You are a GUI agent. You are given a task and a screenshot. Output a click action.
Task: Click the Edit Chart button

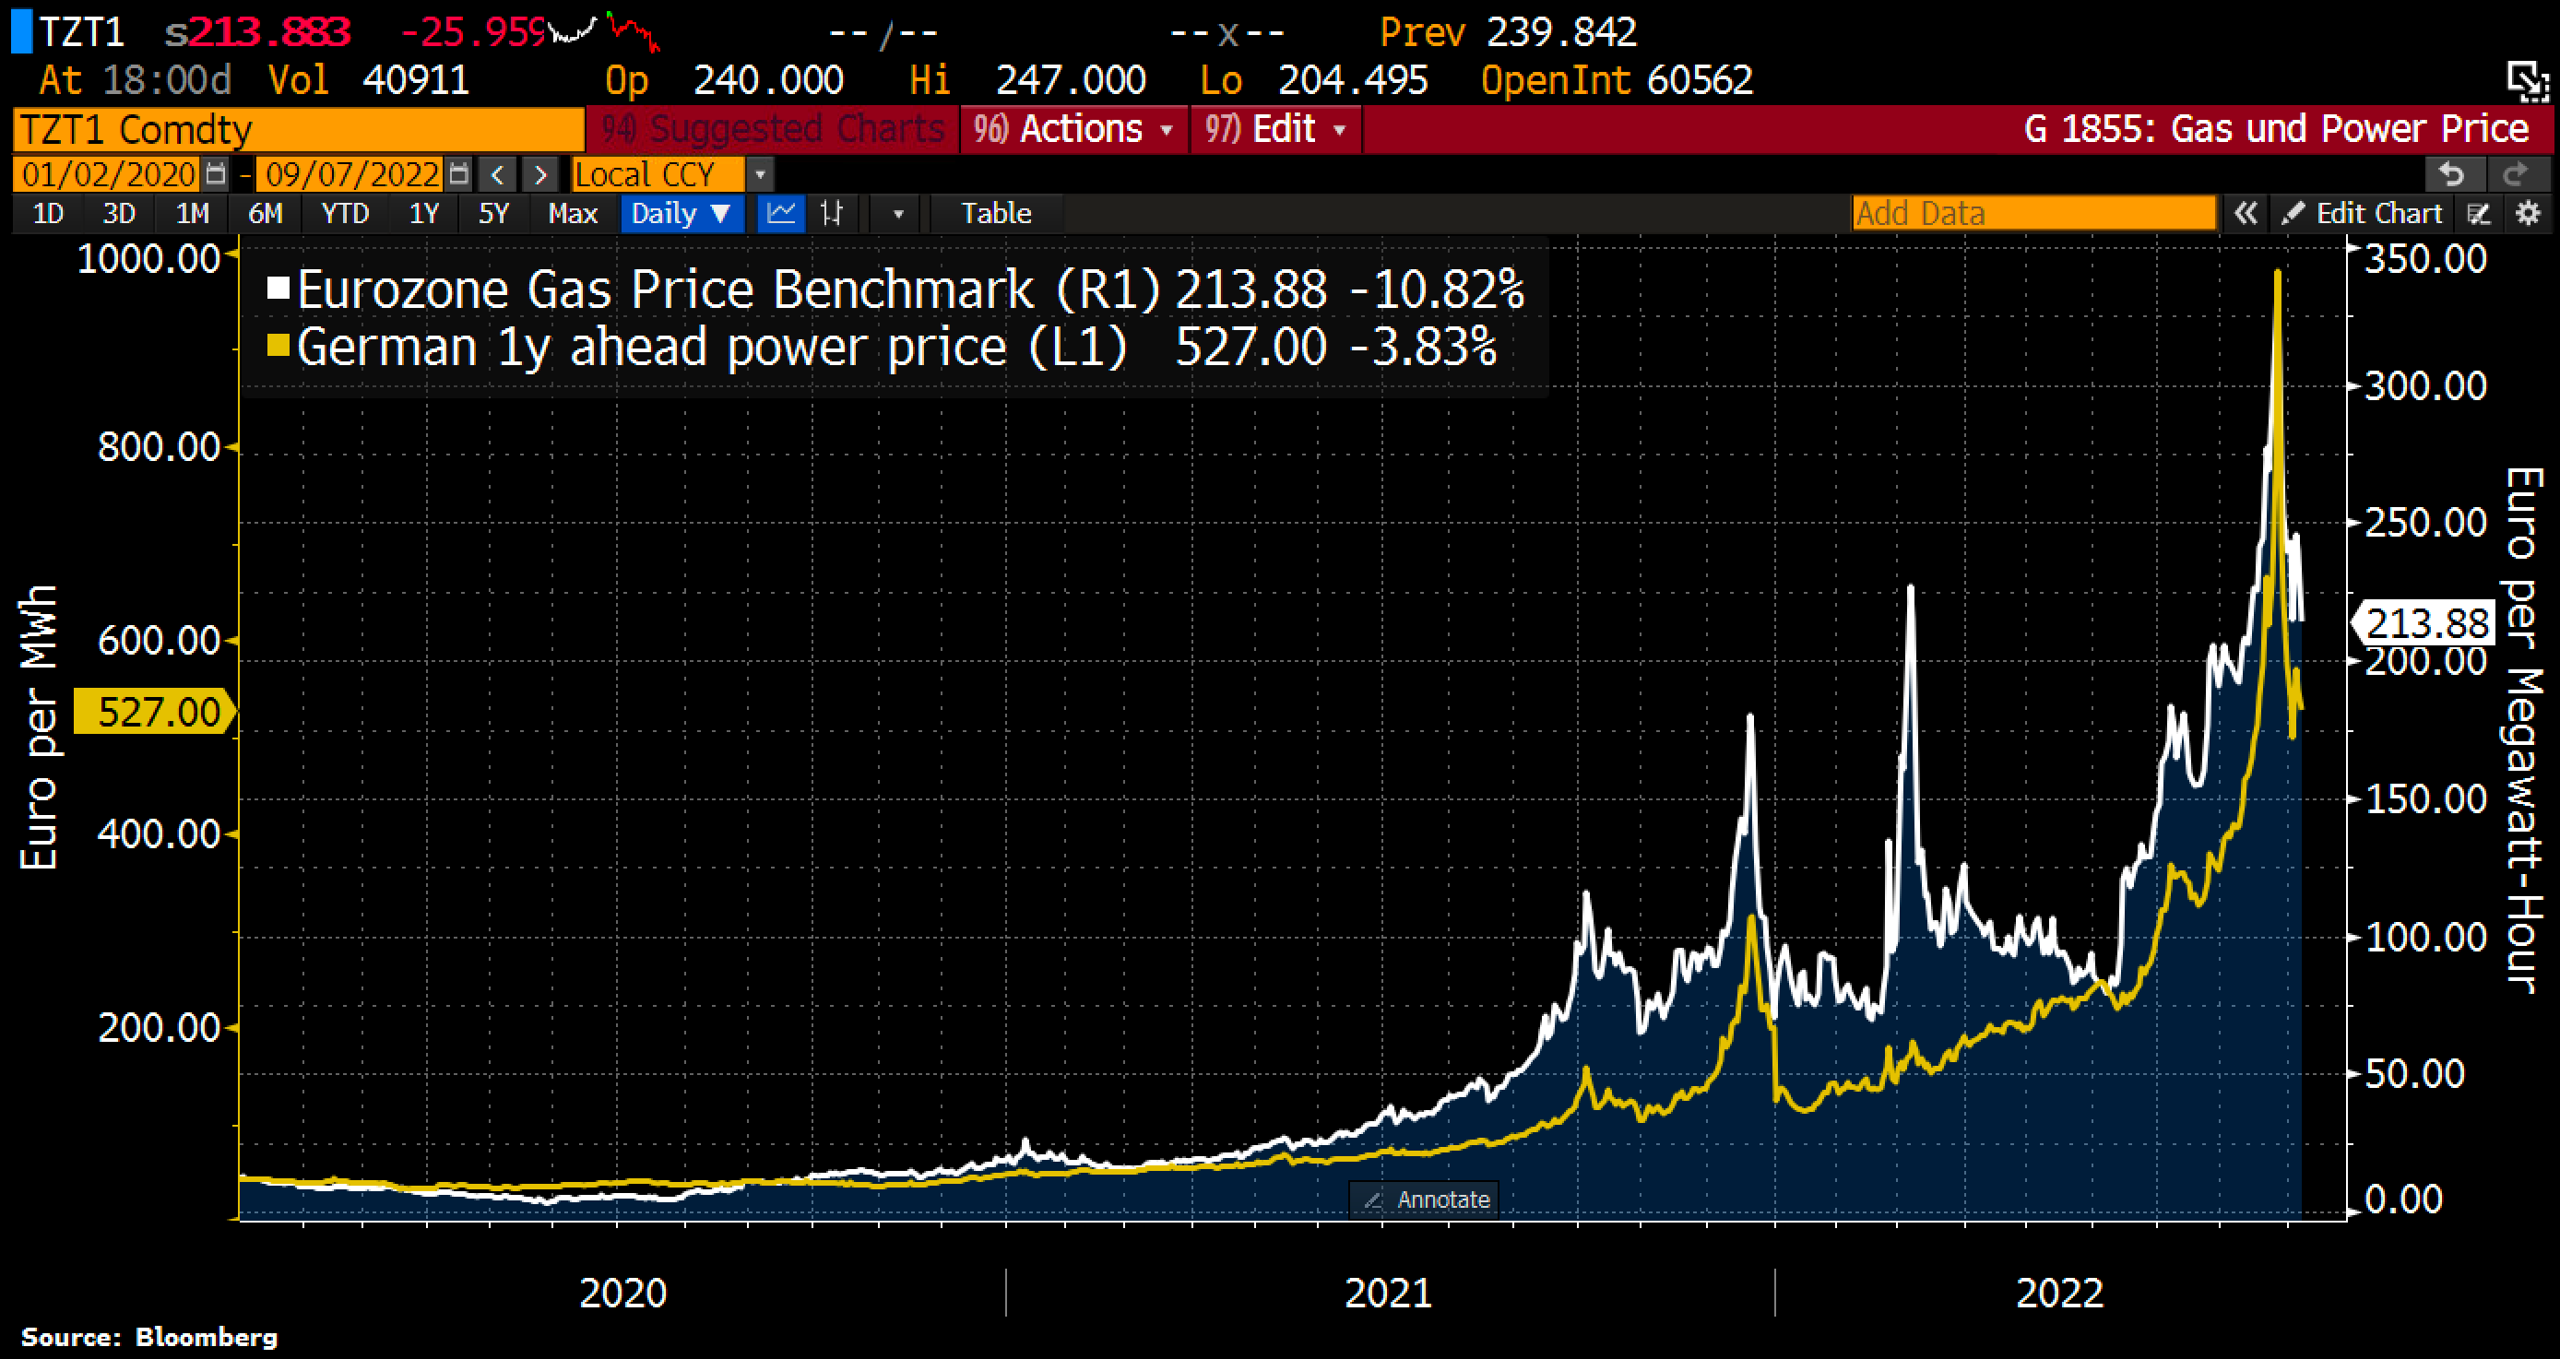(2364, 214)
